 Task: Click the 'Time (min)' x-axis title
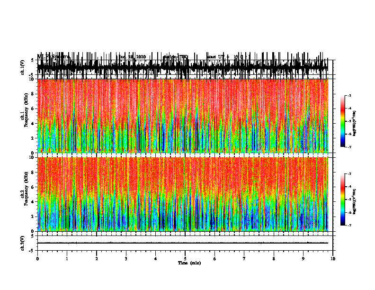click(189, 263)
